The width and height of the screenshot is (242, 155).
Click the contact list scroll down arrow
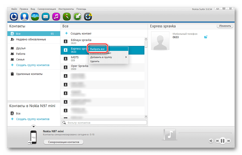click(x=146, y=117)
